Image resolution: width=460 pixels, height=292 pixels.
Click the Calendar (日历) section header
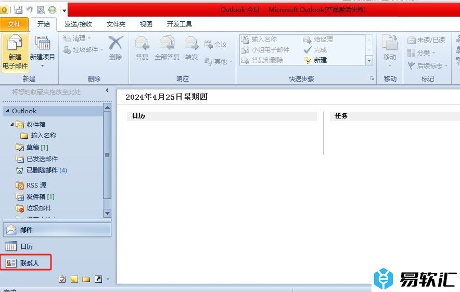point(222,116)
